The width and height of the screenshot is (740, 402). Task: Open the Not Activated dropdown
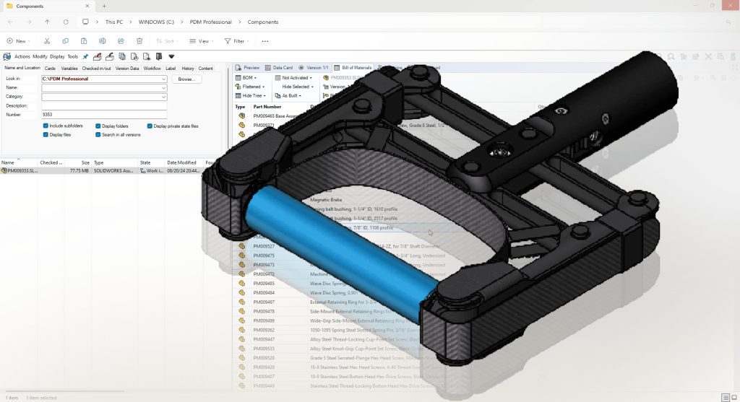[x=294, y=78]
